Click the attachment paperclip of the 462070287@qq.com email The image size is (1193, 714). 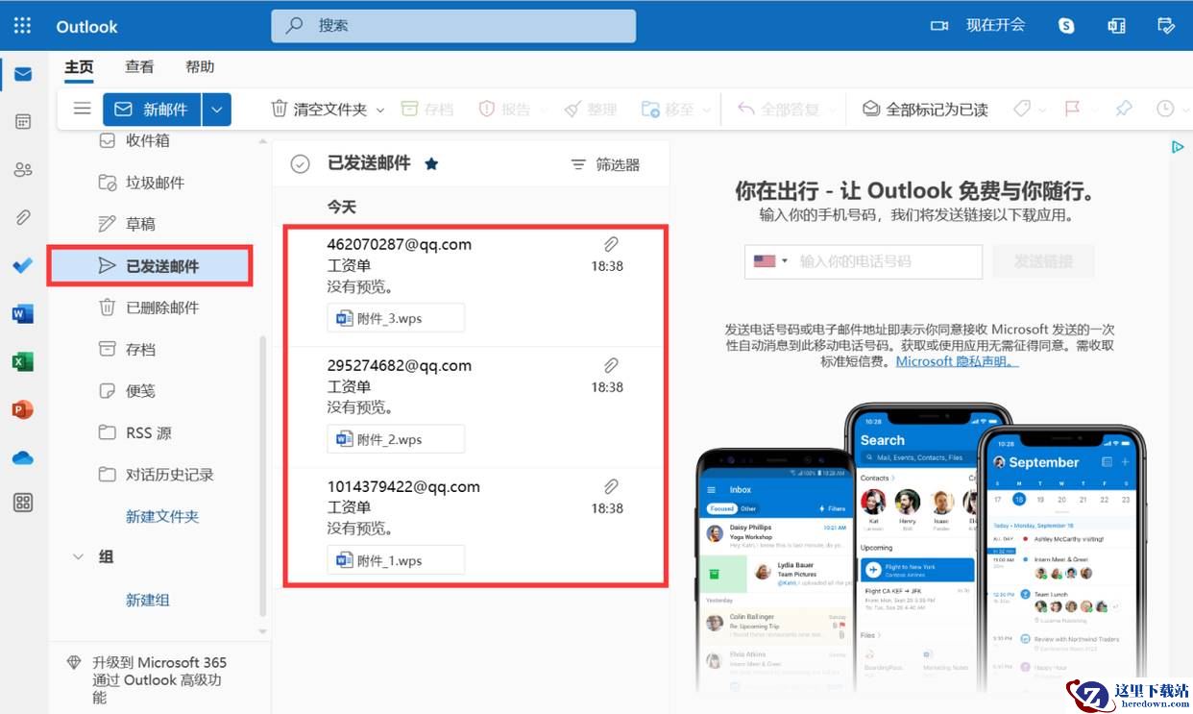pos(611,244)
